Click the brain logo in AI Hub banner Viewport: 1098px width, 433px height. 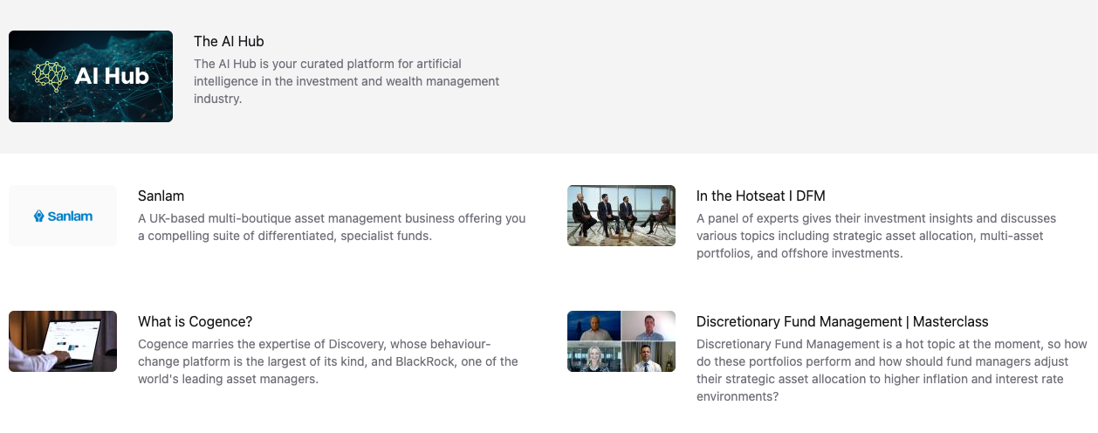[x=51, y=76]
